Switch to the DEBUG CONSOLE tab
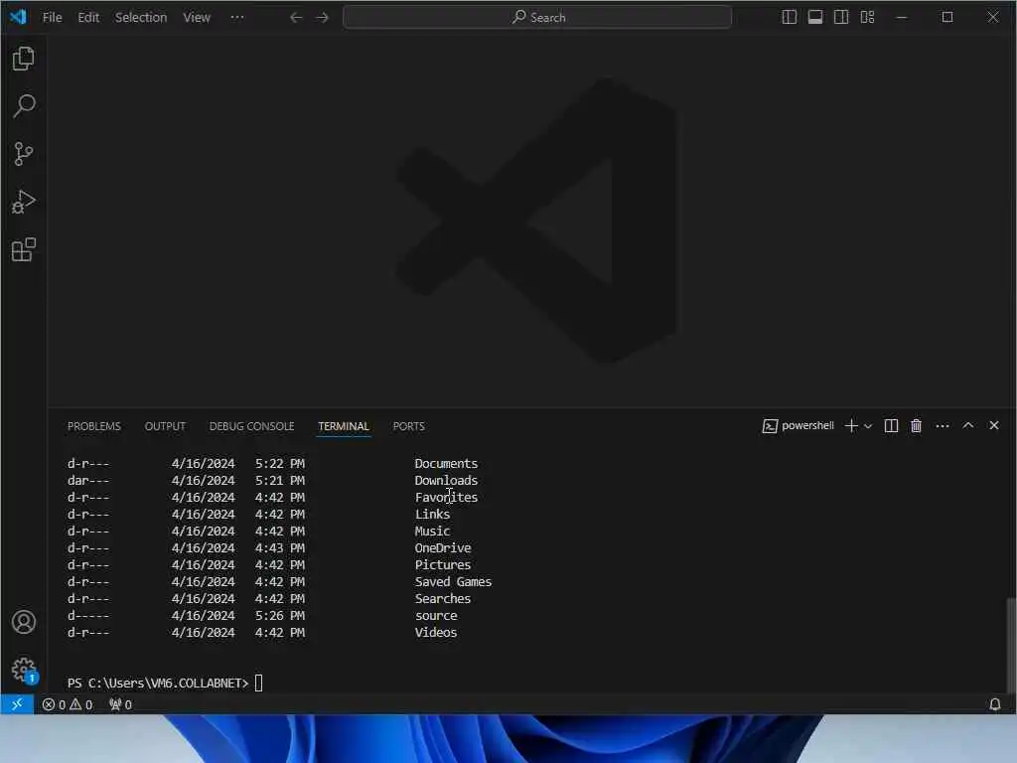Screen dimensions: 1017x763 (x=251, y=426)
